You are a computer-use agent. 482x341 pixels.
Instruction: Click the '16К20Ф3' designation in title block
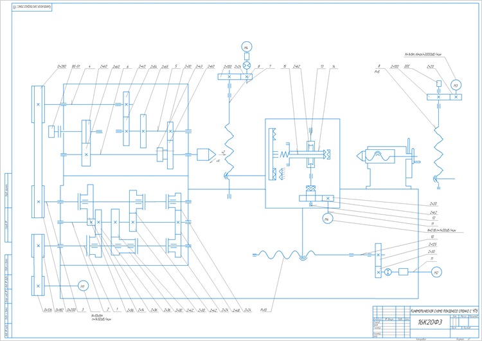[x=430, y=322]
